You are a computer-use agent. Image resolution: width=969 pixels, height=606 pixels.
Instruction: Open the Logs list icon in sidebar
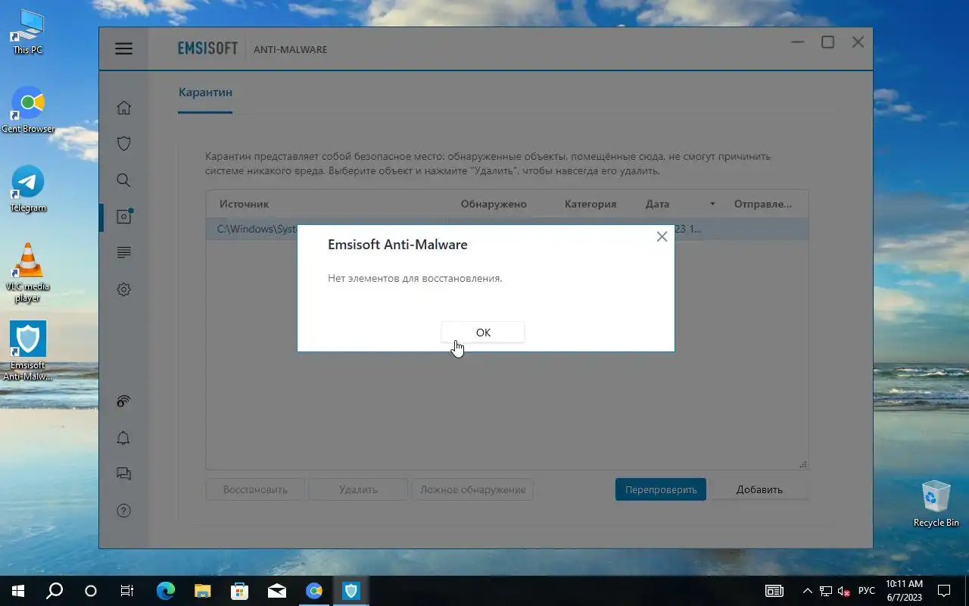tap(124, 252)
